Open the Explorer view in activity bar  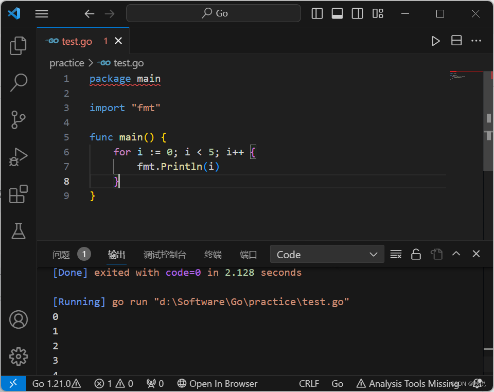point(19,46)
